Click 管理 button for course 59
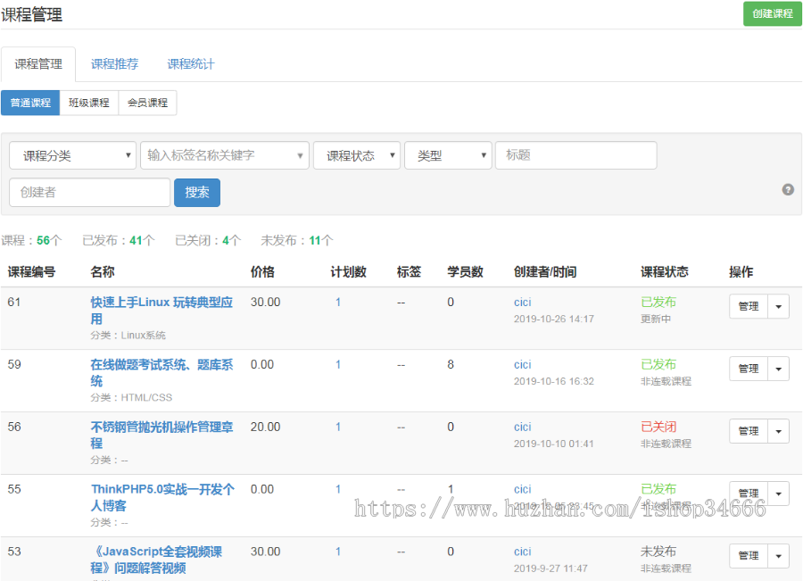The height and width of the screenshot is (581, 803). (748, 368)
